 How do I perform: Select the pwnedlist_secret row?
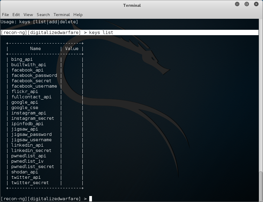pos(45,166)
